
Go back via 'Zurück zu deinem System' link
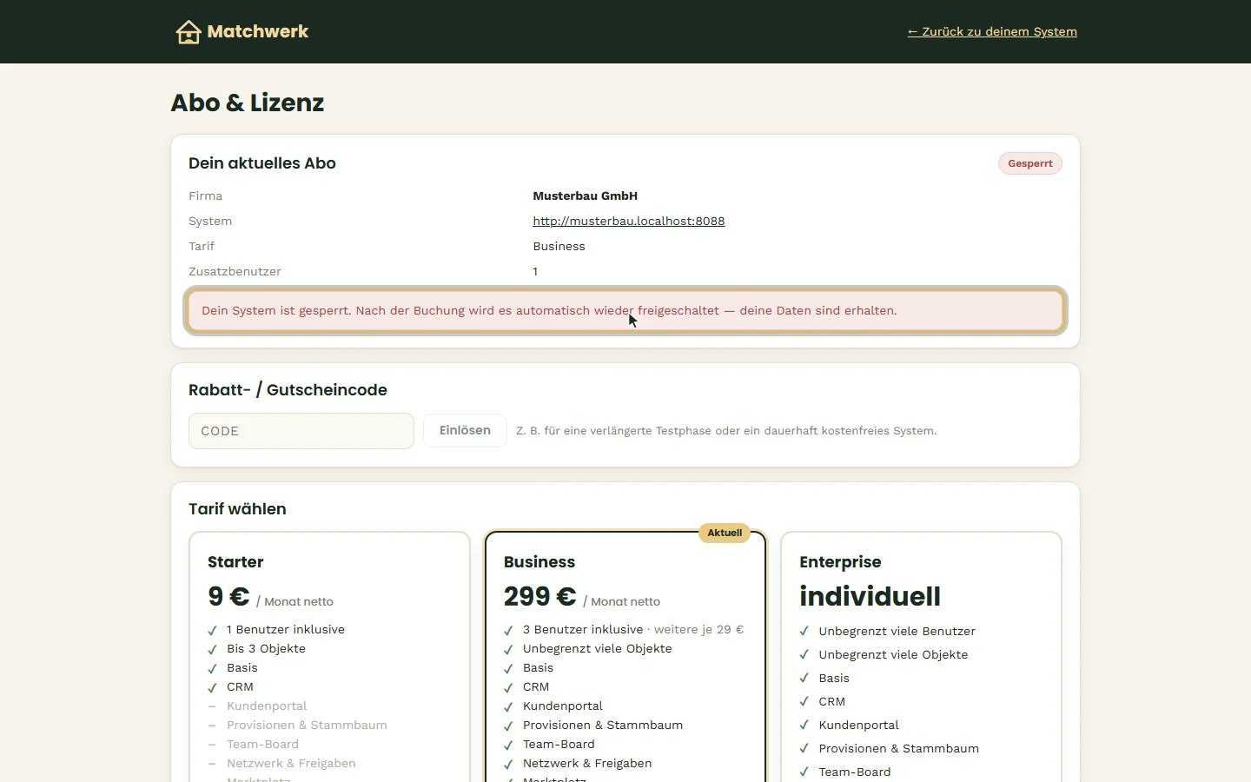[x=992, y=32]
